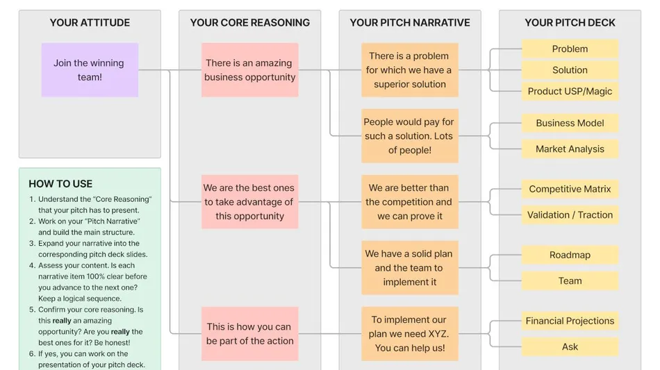660x370 pixels.
Task: Click the "People would pay for such a solution" note
Action: tap(410, 136)
